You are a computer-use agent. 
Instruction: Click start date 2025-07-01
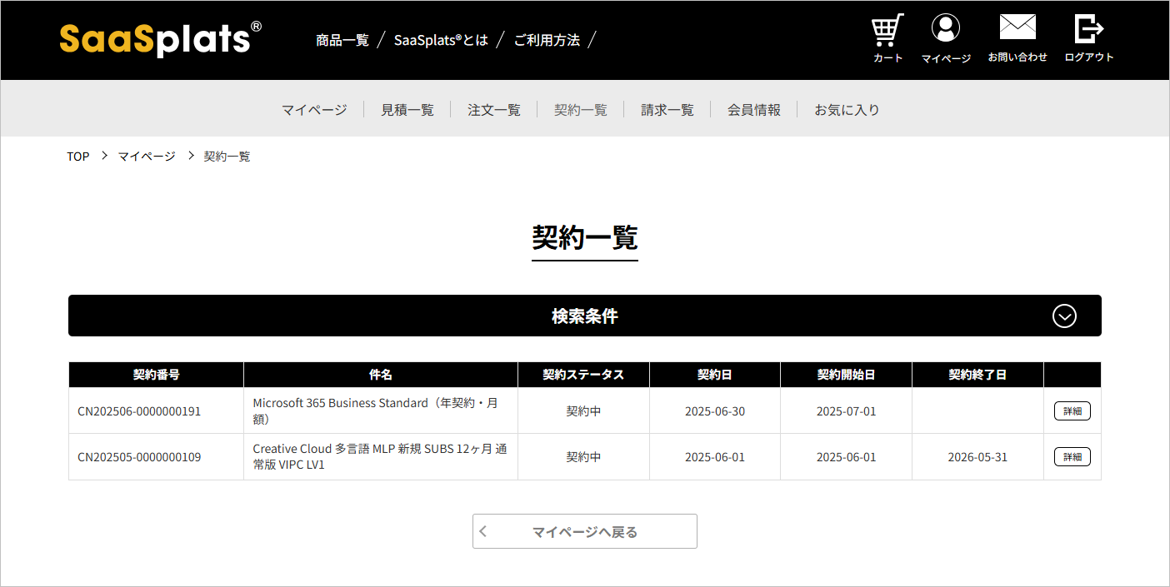[847, 411]
